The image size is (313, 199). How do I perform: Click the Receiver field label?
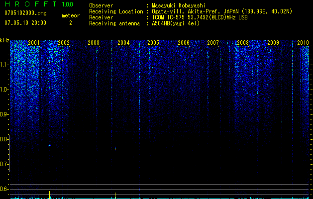click(101, 17)
